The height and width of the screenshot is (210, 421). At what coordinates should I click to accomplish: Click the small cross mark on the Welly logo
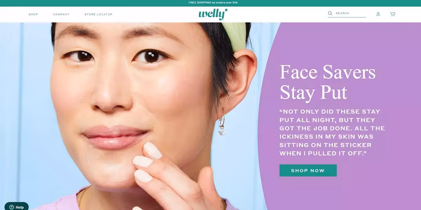(226, 10)
